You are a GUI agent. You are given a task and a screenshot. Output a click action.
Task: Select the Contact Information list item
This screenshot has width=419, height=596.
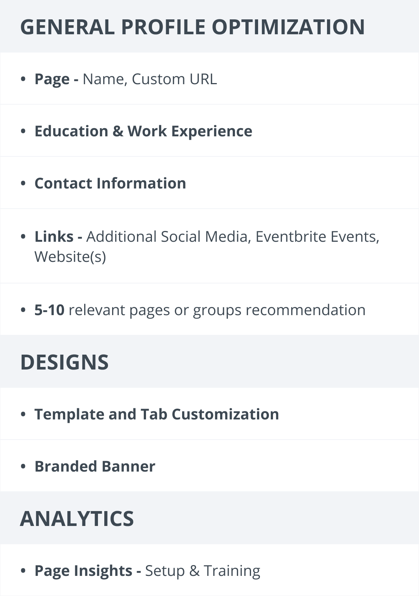209,183
